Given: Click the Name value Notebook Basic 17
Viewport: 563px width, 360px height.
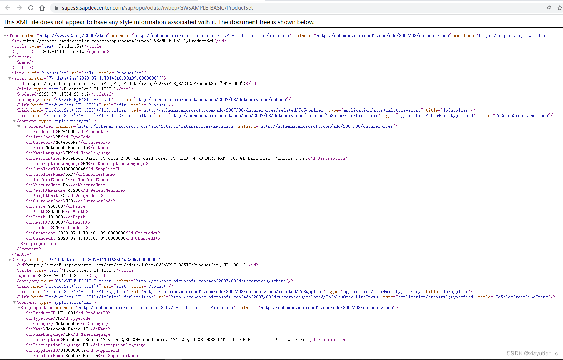Looking at the screenshot, I should [67, 329].
